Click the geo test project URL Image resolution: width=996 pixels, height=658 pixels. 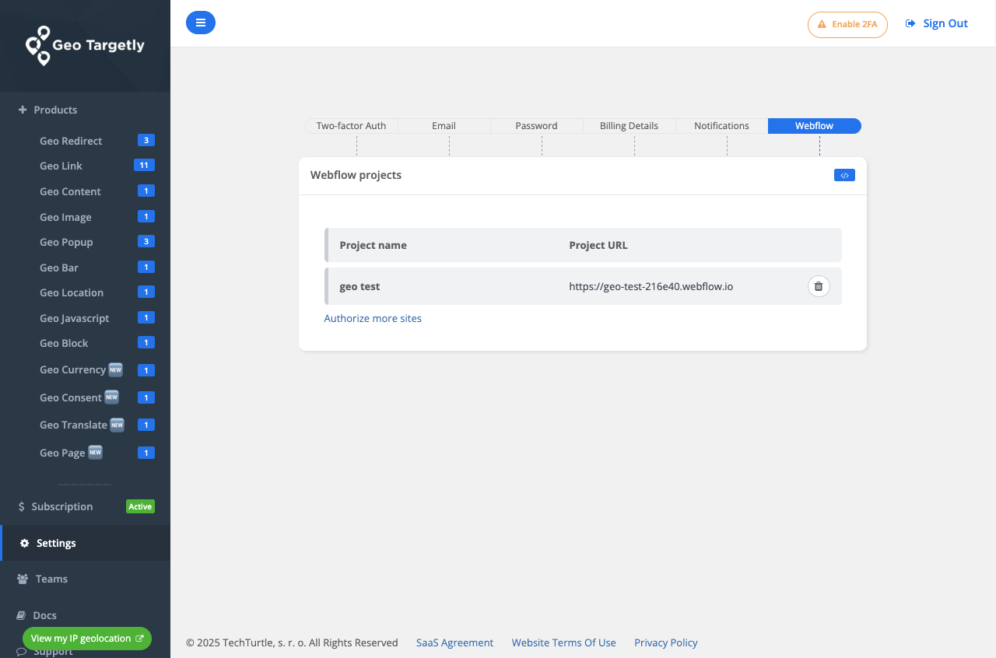(651, 286)
